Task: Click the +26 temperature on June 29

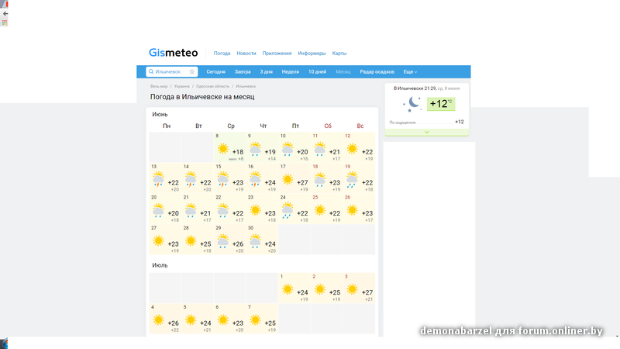Action: click(238, 244)
